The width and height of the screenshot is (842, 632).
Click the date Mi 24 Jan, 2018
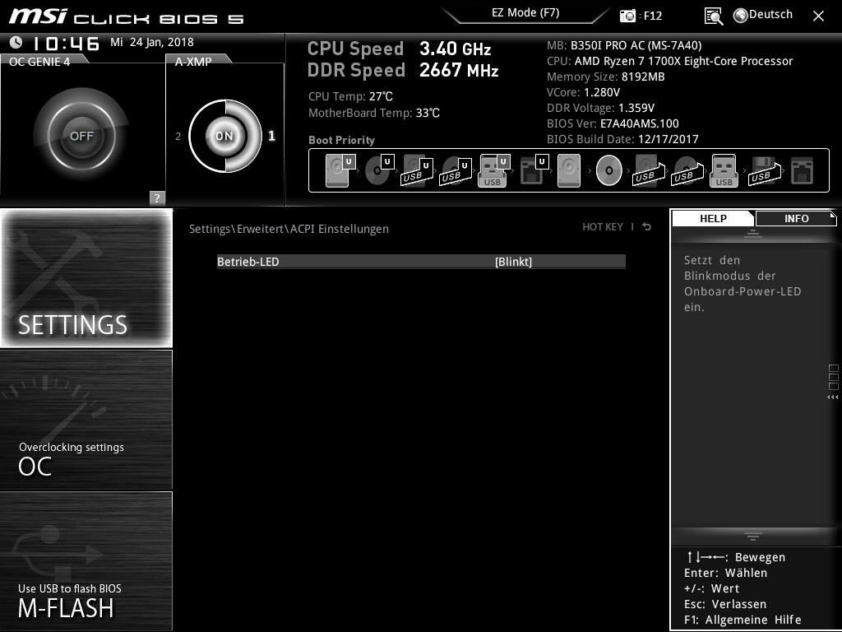[x=152, y=42]
